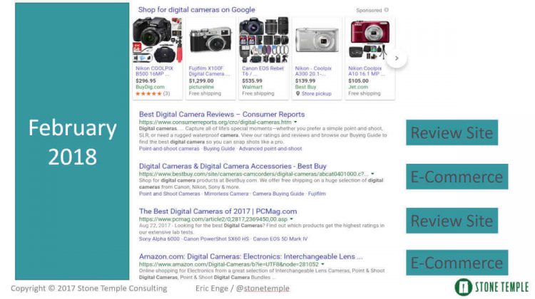Open Mirrorless Camera sitelink
The image size is (535, 299).
point(226,194)
